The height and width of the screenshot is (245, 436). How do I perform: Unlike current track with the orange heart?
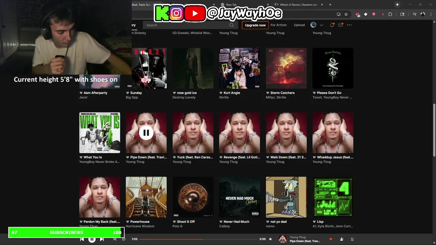click(x=331, y=239)
